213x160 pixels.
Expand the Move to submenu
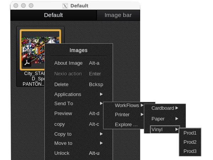coord(78,143)
